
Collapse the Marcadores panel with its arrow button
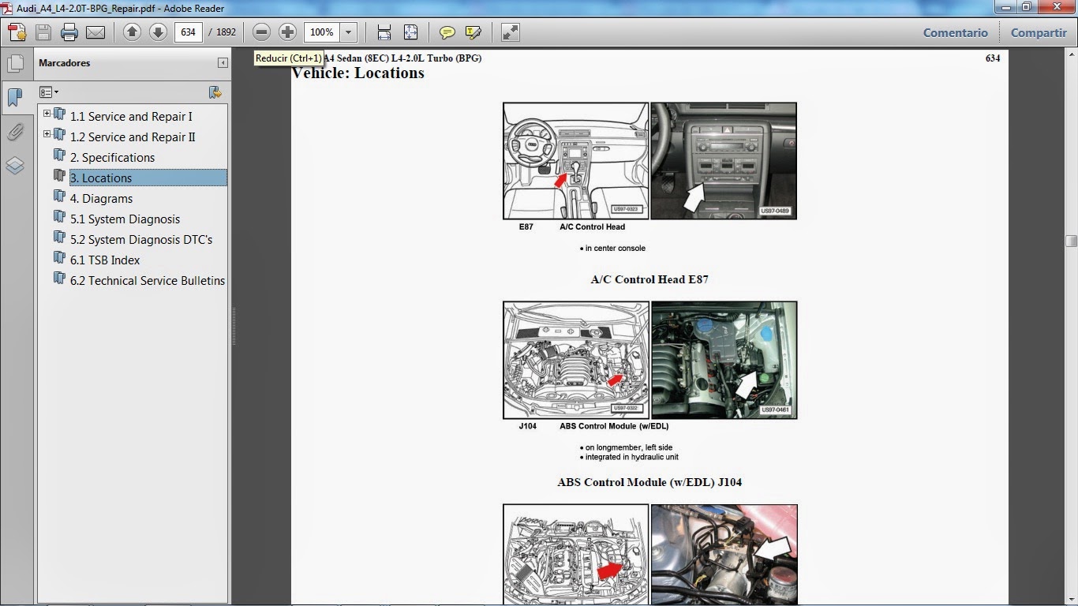[223, 63]
